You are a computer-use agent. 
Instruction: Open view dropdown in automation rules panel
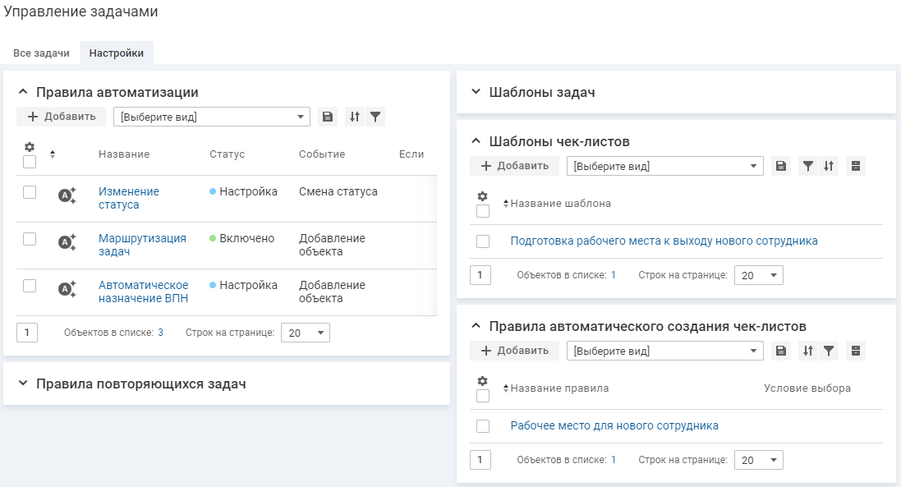click(211, 117)
